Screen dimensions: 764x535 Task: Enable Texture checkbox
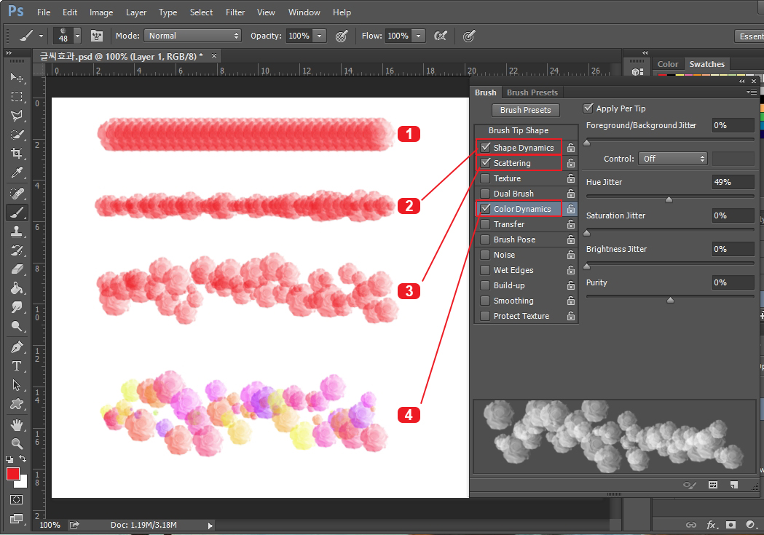tap(485, 178)
